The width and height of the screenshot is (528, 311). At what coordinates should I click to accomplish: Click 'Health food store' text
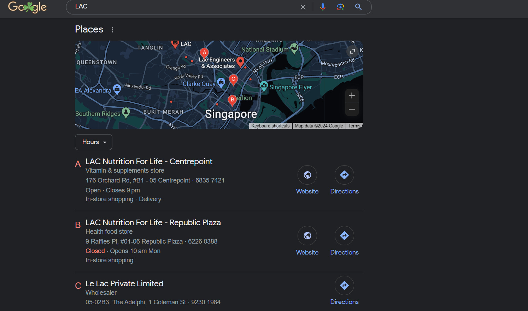click(x=109, y=232)
